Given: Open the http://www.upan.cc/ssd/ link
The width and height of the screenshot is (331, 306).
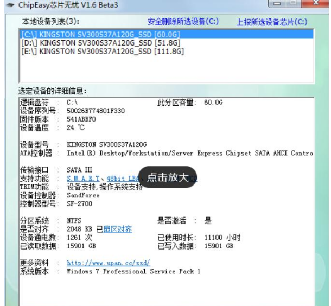Looking at the screenshot, I should pyautogui.click(x=109, y=263).
